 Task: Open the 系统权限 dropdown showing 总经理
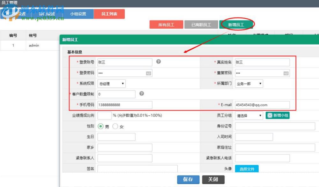click(x=111, y=83)
